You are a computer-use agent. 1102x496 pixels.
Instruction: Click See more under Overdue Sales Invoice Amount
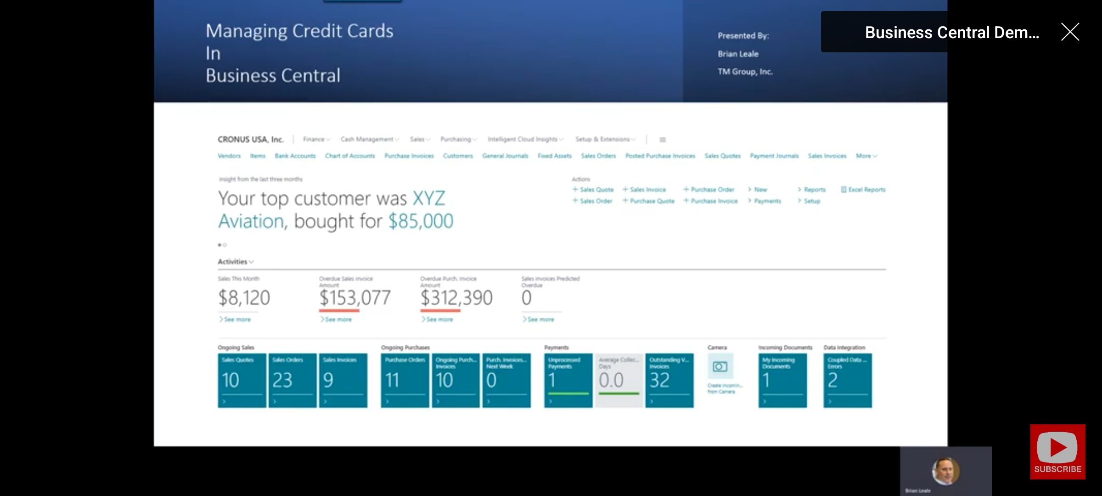pos(338,320)
